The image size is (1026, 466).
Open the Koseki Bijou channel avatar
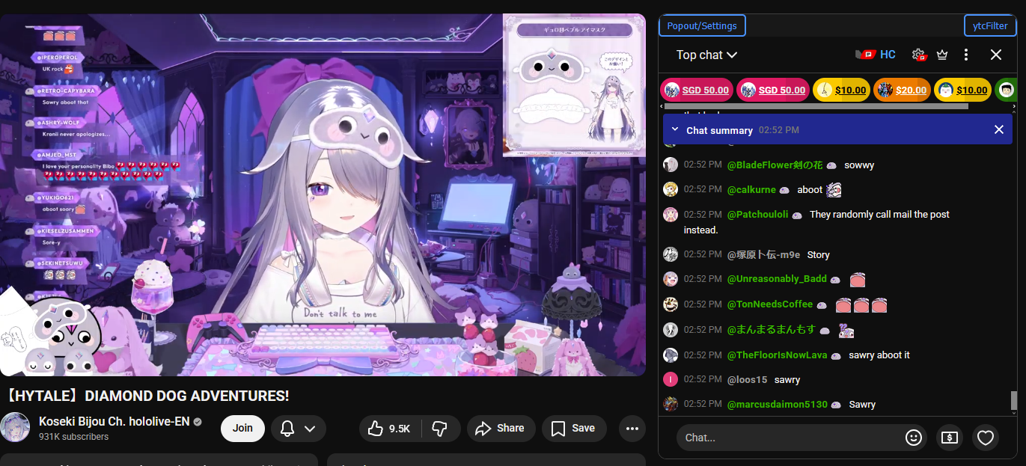pos(15,427)
